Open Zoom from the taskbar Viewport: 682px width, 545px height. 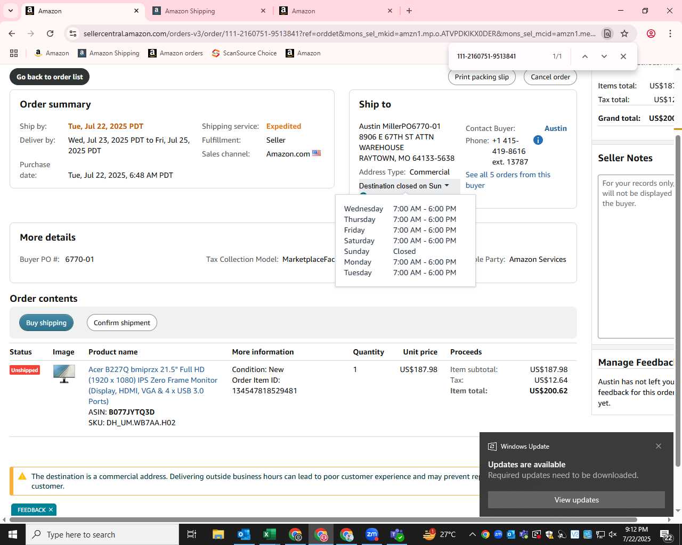pyautogui.click(x=372, y=534)
